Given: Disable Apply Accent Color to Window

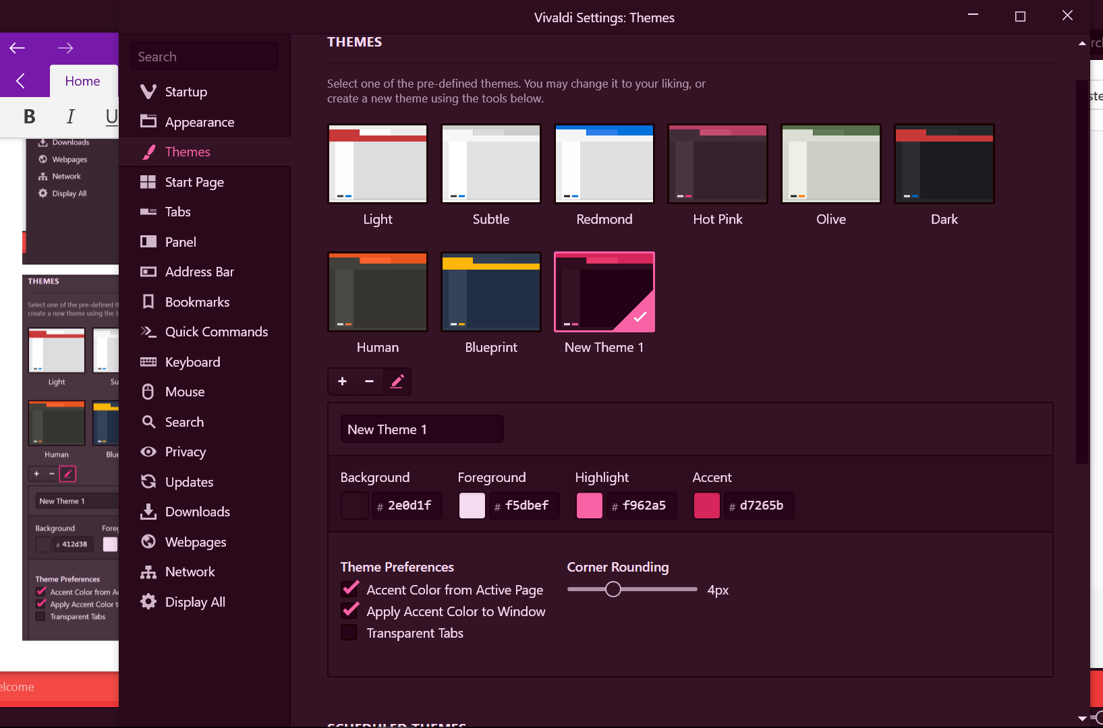Looking at the screenshot, I should click(349, 611).
